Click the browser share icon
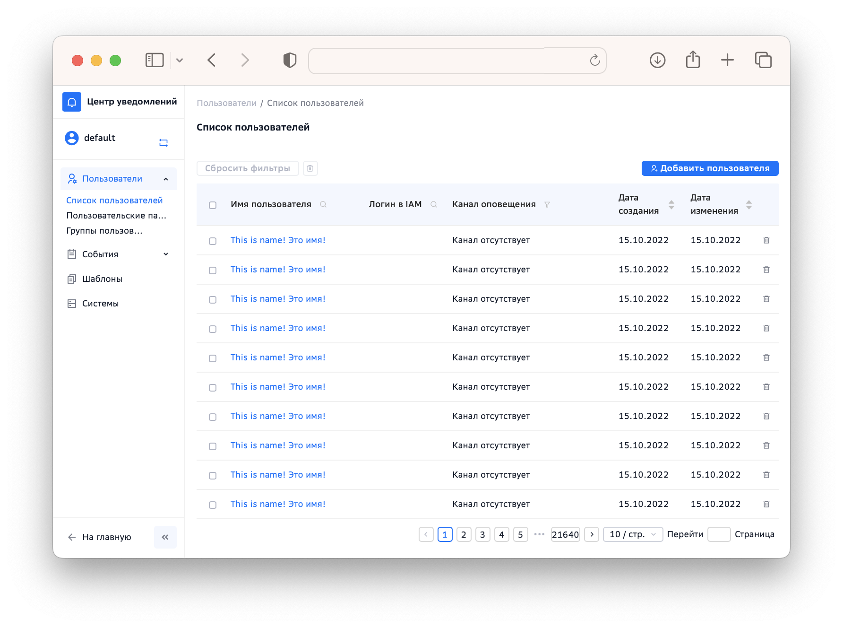843x628 pixels. coord(693,60)
